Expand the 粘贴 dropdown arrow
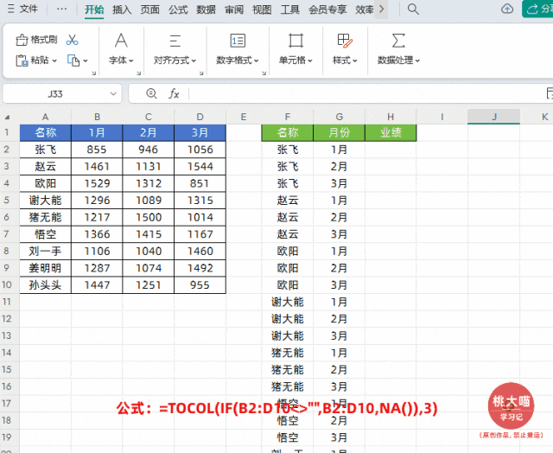 (x=54, y=61)
